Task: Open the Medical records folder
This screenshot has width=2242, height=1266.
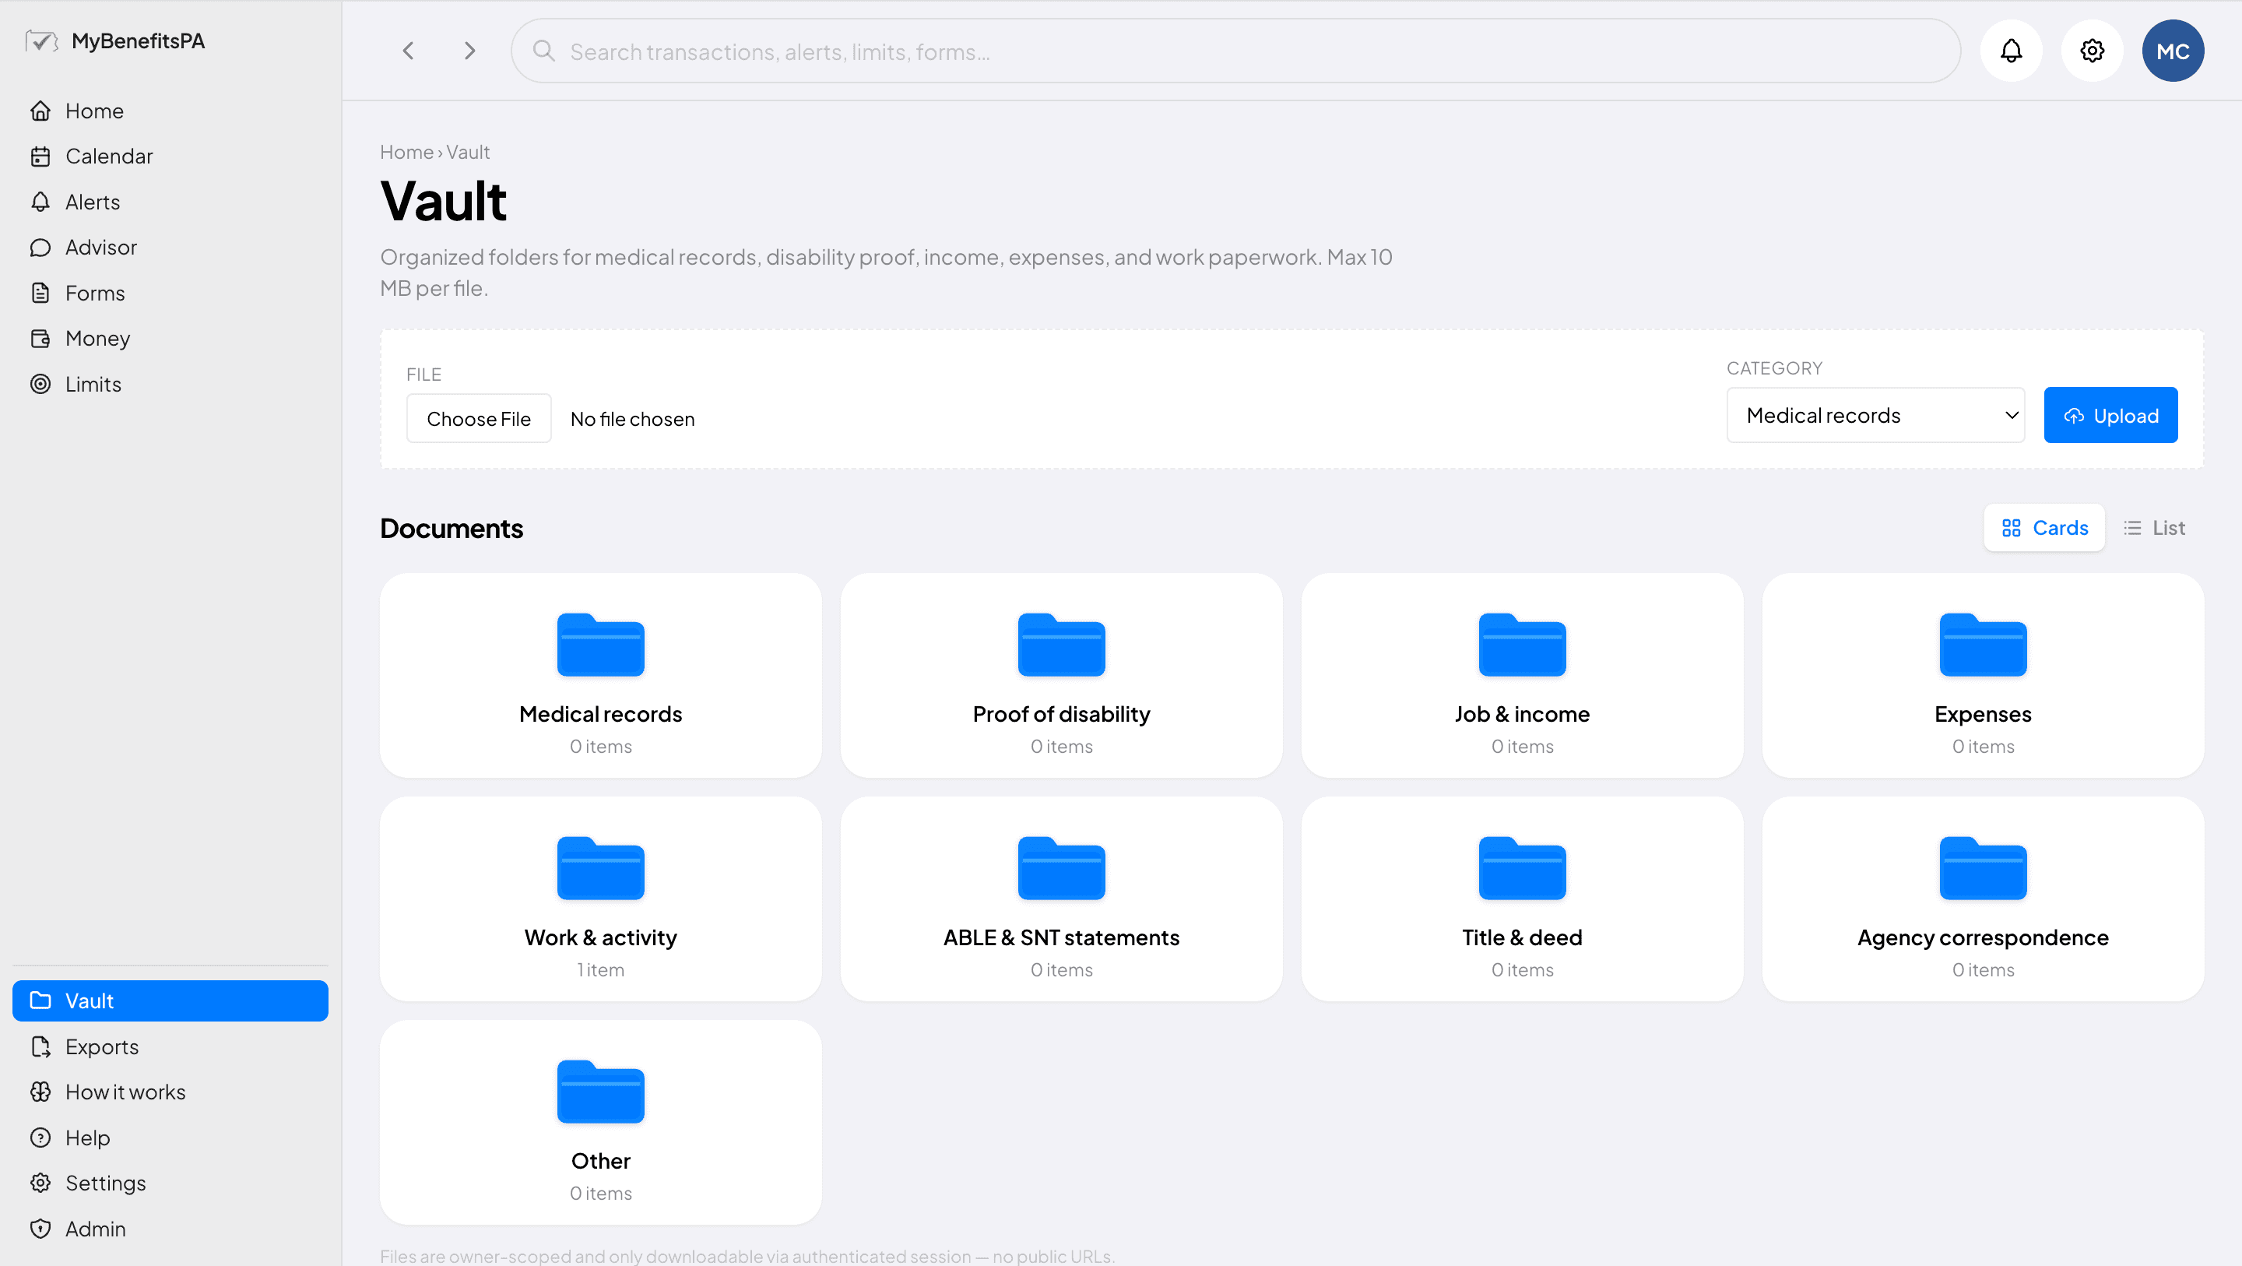Action: click(x=600, y=675)
